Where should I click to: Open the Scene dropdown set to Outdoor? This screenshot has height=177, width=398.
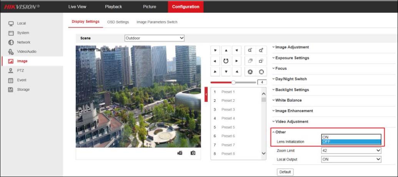tap(154, 38)
